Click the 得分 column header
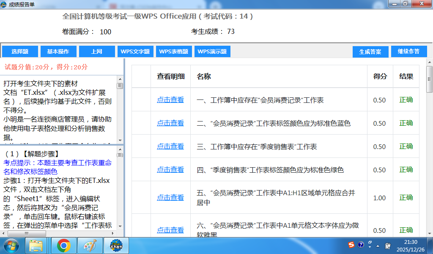 [380, 76]
